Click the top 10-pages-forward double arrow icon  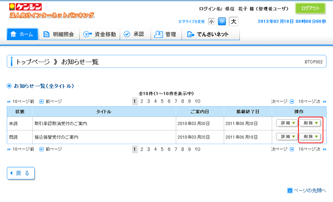[324, 101]
